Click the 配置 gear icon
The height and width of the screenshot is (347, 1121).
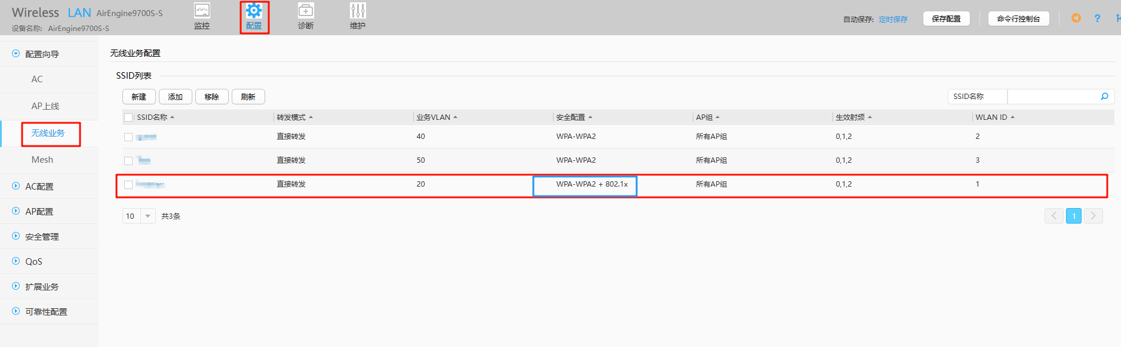coord(254,11)
